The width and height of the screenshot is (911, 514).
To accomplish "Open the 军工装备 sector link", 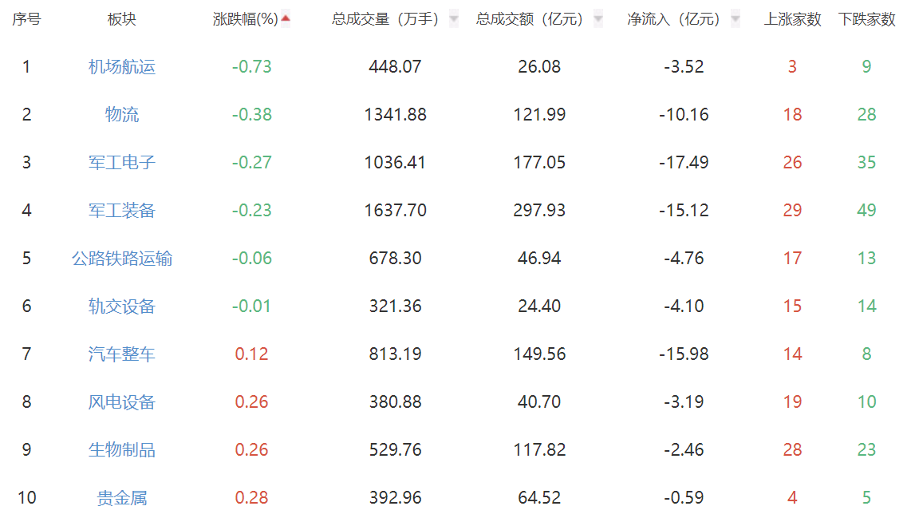I will click(122, 211).
